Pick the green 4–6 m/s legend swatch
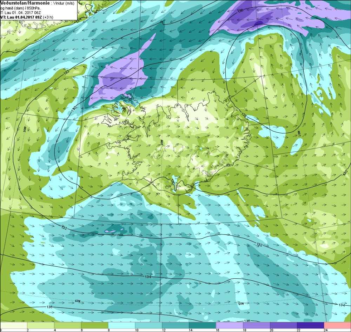The height and width of the screenshot is (332, 351). coord(68,325)
